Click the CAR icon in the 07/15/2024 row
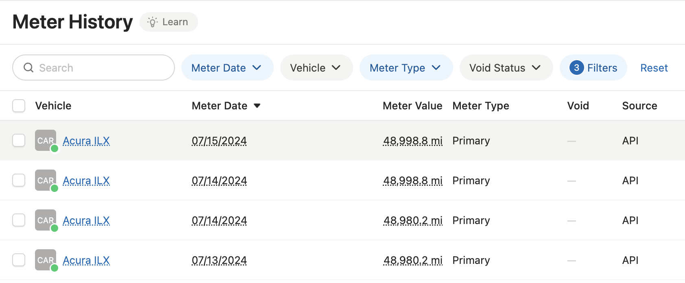This screenshot has height=283, width=685. coord(45,140)
